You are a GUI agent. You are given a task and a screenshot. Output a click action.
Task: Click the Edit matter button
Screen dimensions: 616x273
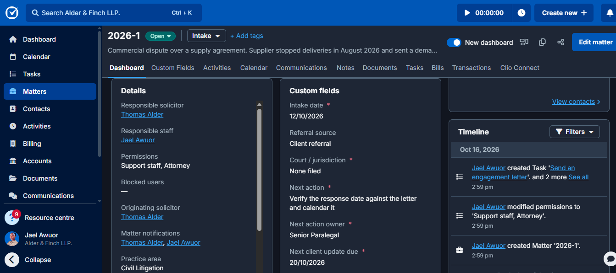(594, 42)
